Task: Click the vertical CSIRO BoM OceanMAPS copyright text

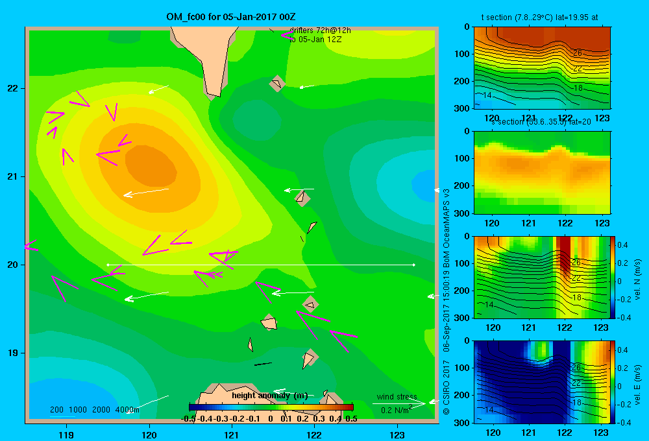Action: 447,300
